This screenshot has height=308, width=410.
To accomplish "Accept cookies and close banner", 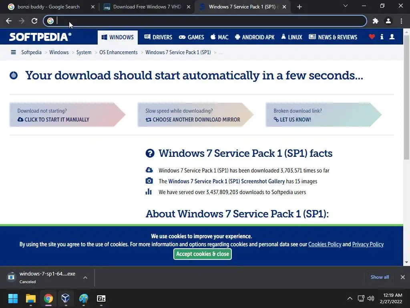I will [203, 254].
